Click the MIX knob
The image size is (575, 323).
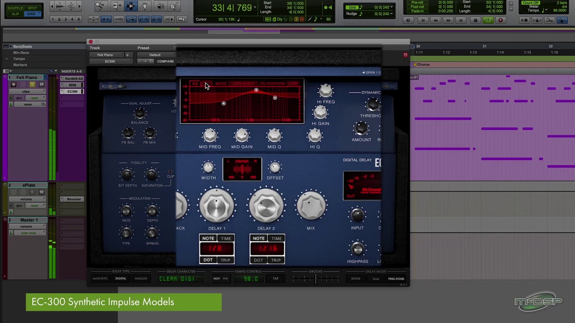[311, 206]
